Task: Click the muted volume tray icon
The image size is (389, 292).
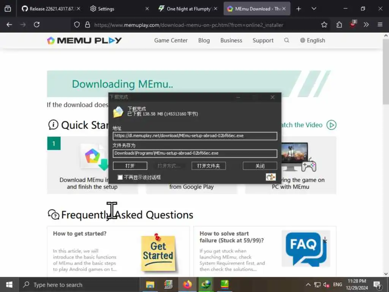Action: 326,285
